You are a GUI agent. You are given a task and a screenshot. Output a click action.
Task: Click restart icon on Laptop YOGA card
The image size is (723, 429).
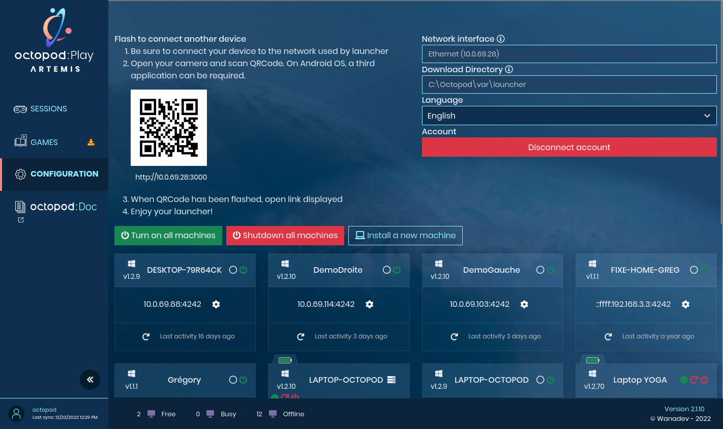pyautogui.click(x=694, y=380)
